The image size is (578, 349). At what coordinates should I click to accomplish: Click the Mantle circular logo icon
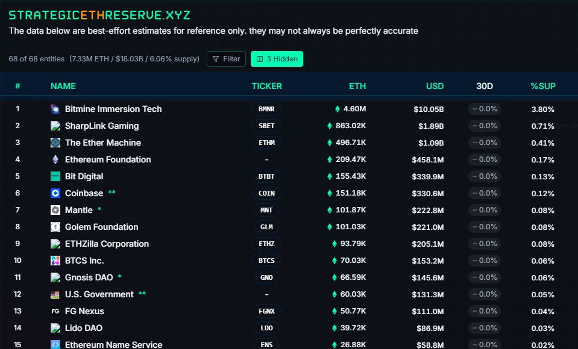coord(55,210)
